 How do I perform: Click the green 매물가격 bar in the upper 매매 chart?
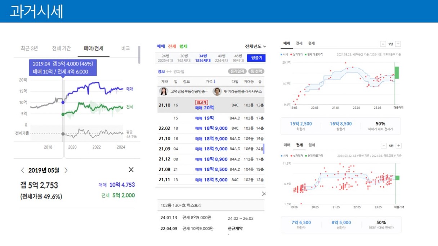click(x=397, y=73)
